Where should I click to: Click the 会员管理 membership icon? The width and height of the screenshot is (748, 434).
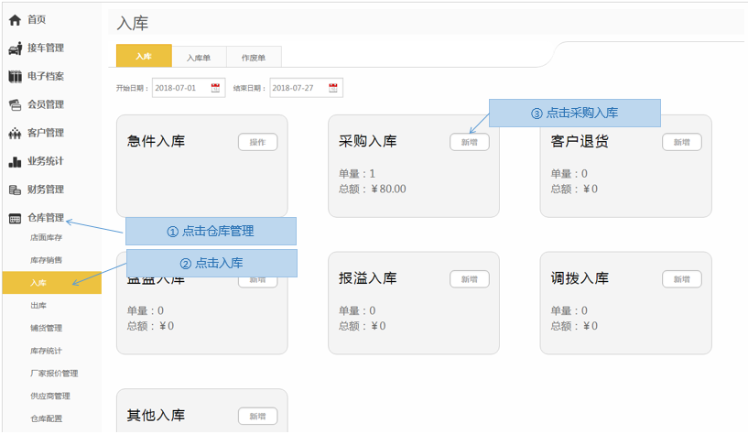(15, 104)
